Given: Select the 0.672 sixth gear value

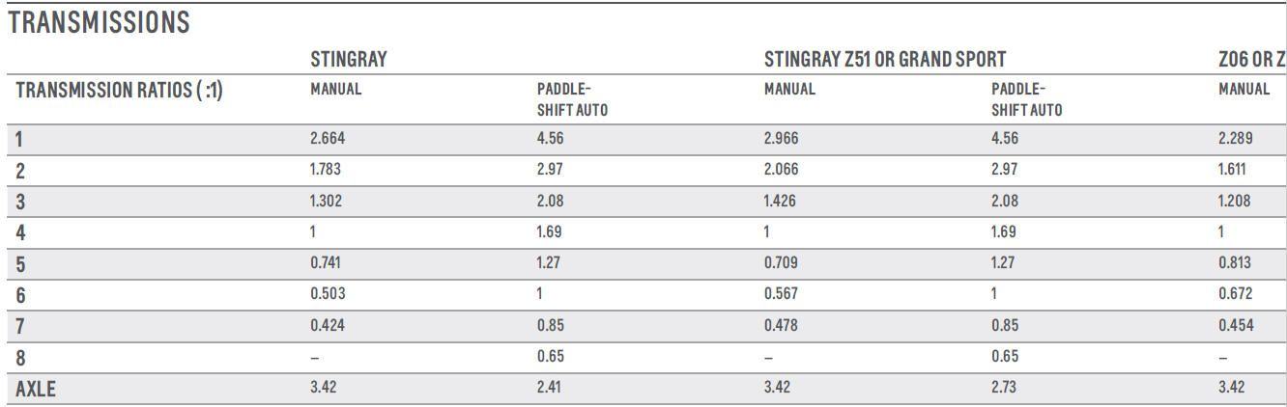Looking at the screenshot, I should click(1236, 293).
